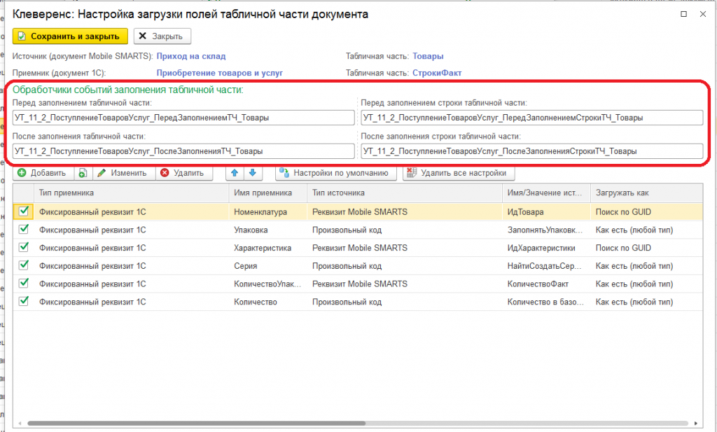717x432 pixels.
Task: Uncheck the КоличествоУпак... row checkbox
Action: [23, 284]
